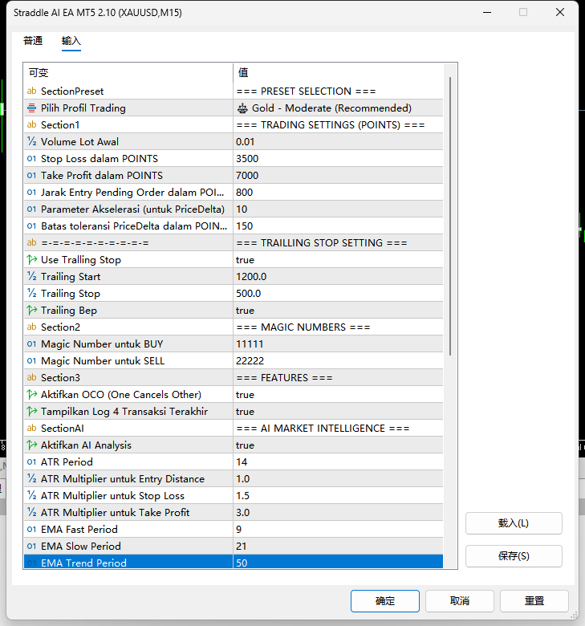585x626 pixels.
Task: Edit the Take Profit dalam POINTS value 7000
Action: click(x=338, y=175)
